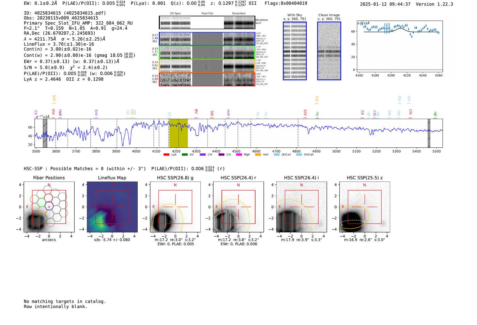Click the 2D Spec column header
This screenshot has width=477, height=325.
click(175, 14)
